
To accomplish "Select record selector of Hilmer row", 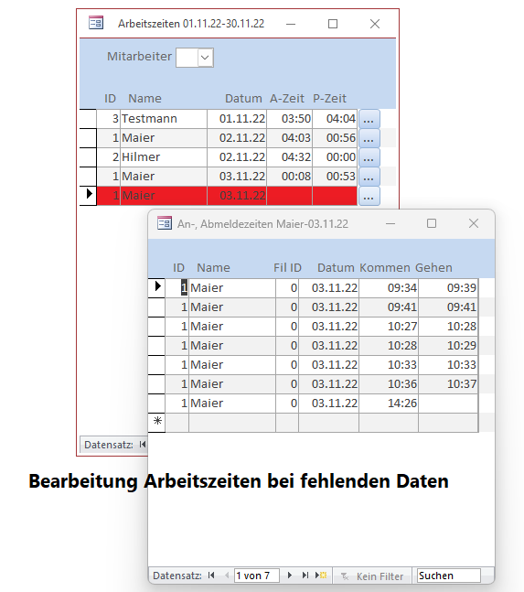I will 89,157.
